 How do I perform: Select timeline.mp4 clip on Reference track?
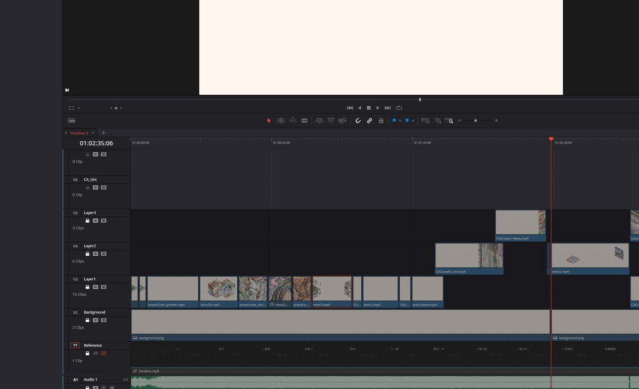click(x=385, y=359)
